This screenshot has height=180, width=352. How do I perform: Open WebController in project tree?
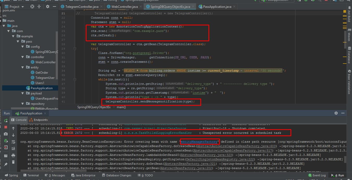coord(45,62)
